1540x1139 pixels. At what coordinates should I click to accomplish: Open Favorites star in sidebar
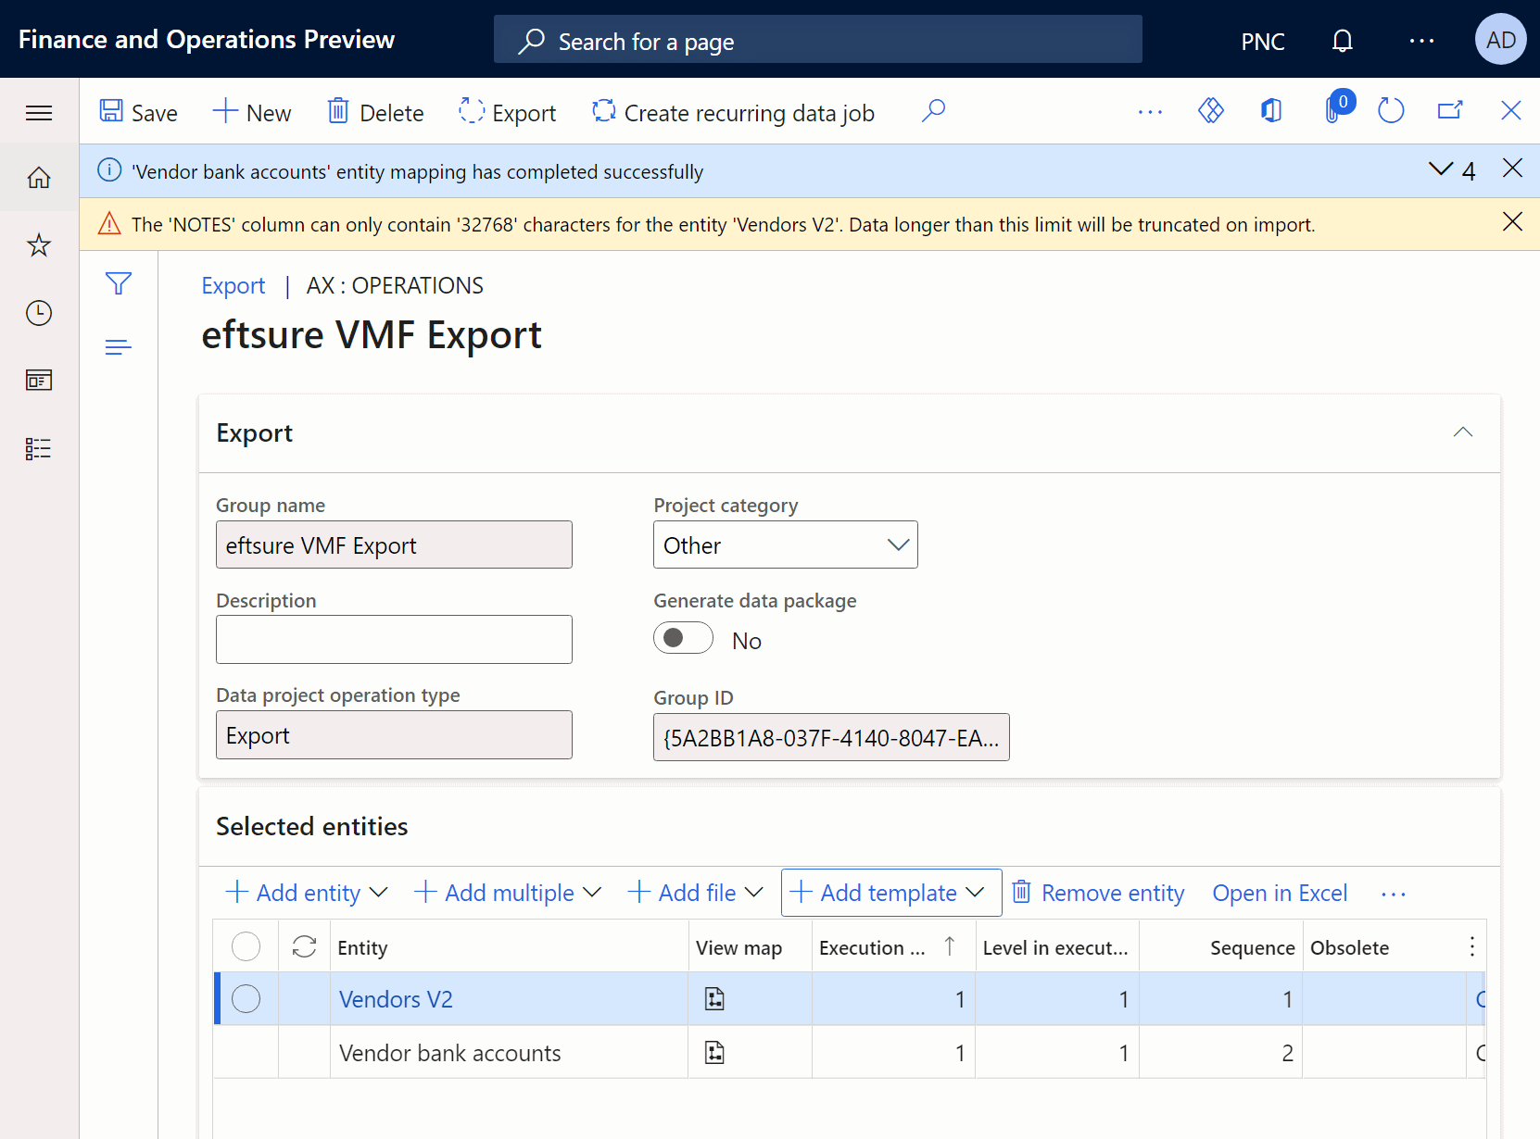coord(39,245)
